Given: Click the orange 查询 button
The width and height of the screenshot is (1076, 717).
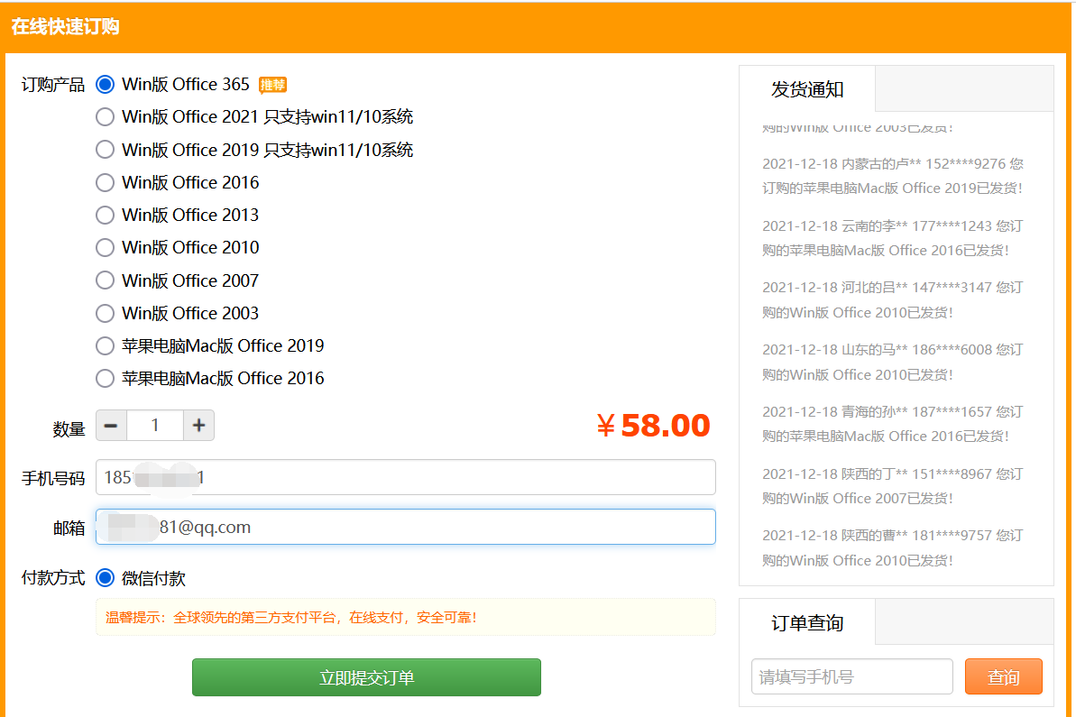Looking at the screenshot, I should pos(1003,676).
